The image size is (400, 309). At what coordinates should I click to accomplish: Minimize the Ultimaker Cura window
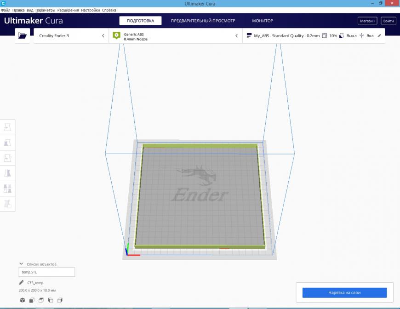tap(372, 3)
